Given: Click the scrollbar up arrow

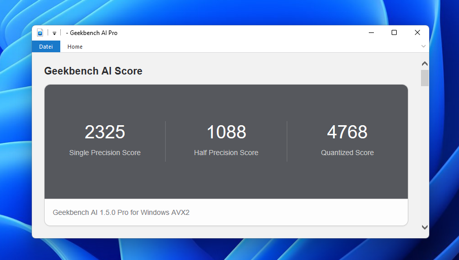Looking at the screenshot, I should tap(425, 63).
